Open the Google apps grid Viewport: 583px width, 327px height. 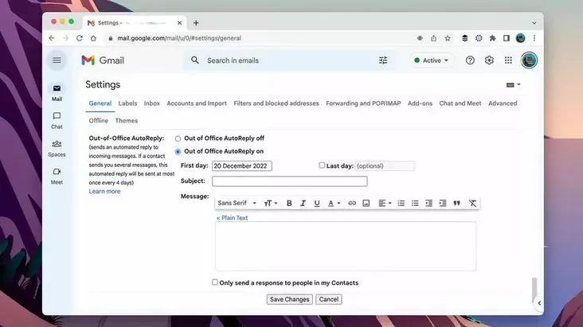(x=508, y=60)
